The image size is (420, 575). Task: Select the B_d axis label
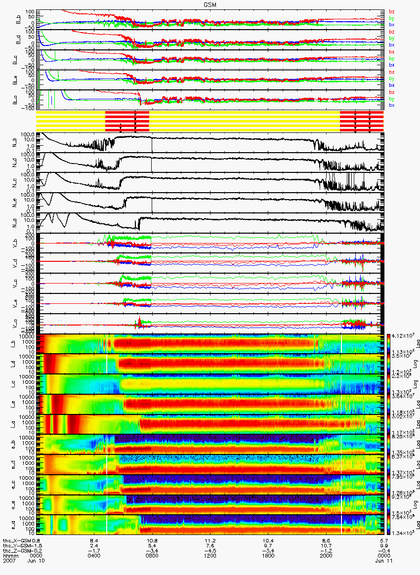(18, 40)
